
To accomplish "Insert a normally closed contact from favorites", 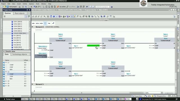I will [x=37, y=23].
